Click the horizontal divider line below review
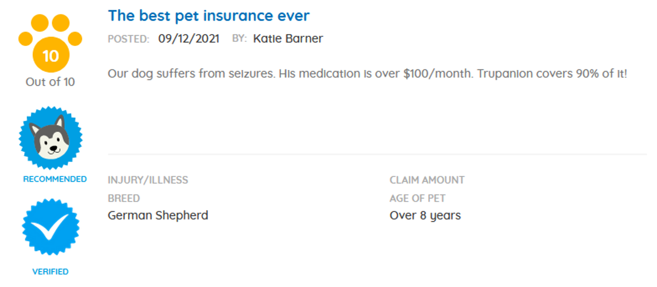The image size is (657, 287). click(x=377, y=154)
